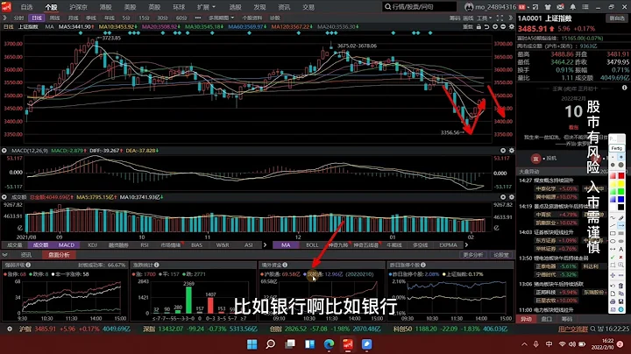This screenshot has height=354, width=631.
Task: Open main chart settings gear
Action: (x=512, y=26)
